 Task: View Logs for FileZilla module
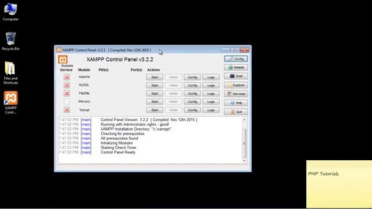(211, 93)
